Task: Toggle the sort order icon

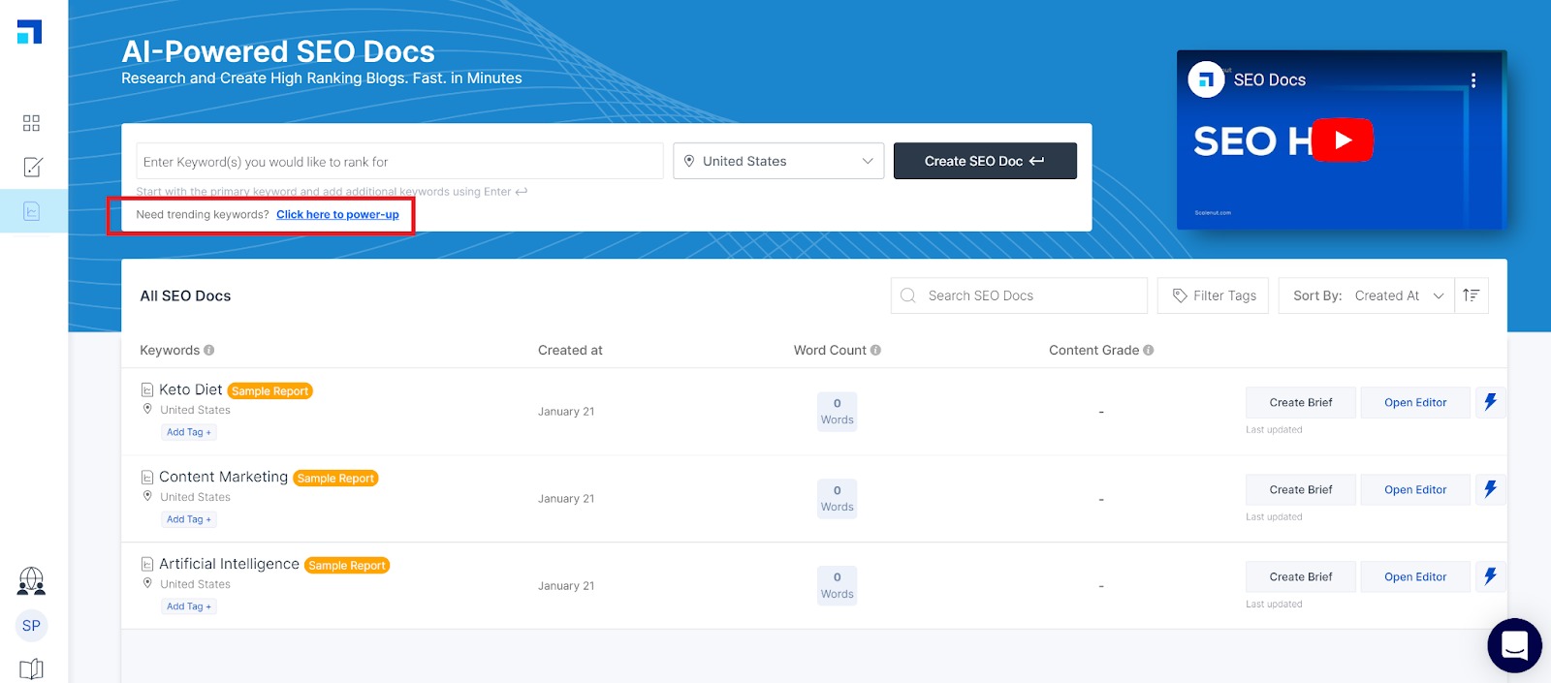Action: [x=1471, y=295]
